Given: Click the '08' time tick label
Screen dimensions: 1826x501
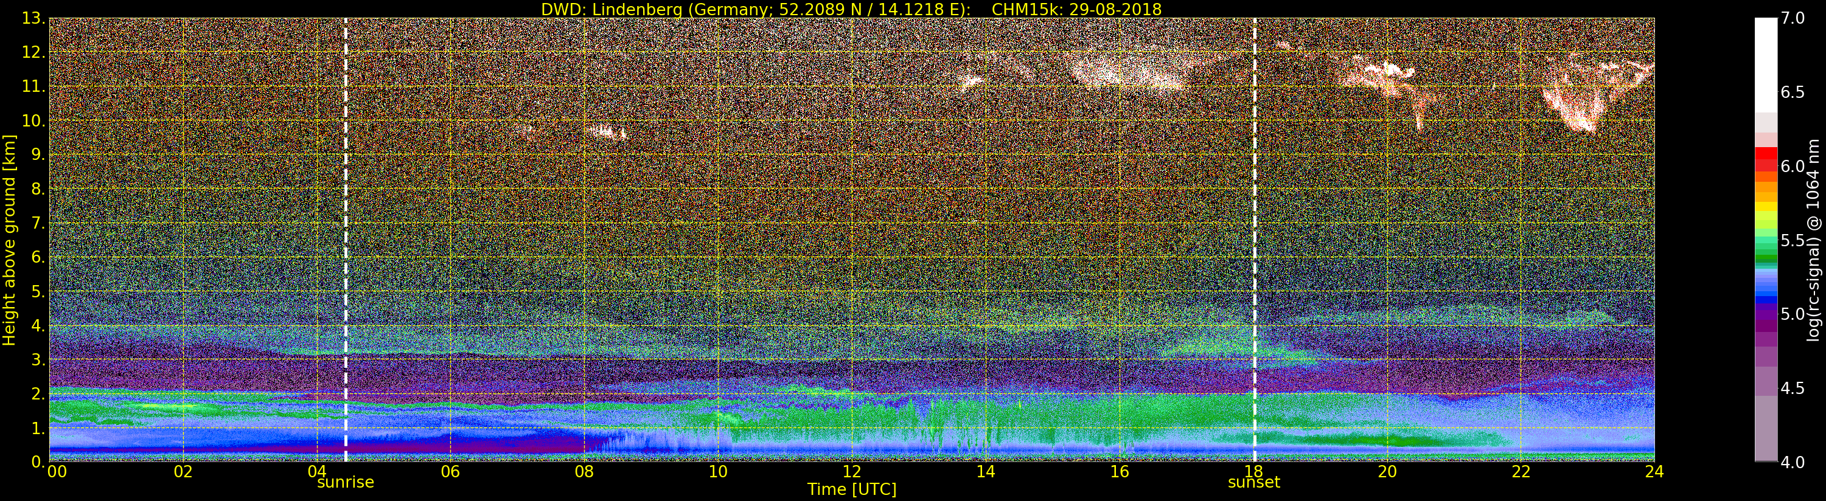Looking at the screenshot, I should [584, 471].
